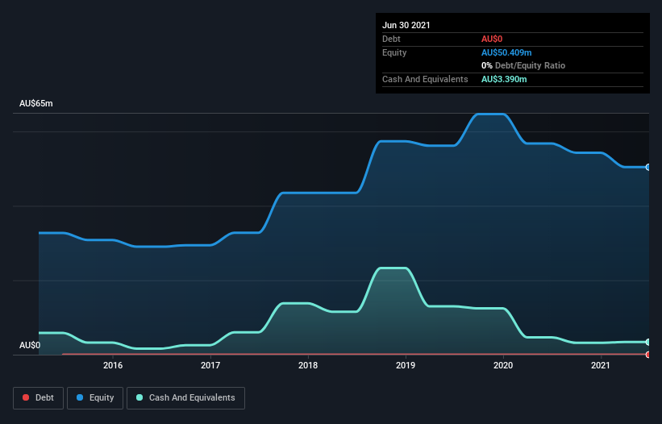Screen dimensions: 662x424
Task: Click the AU$0 y-axis label
Action: click(30, 345)
